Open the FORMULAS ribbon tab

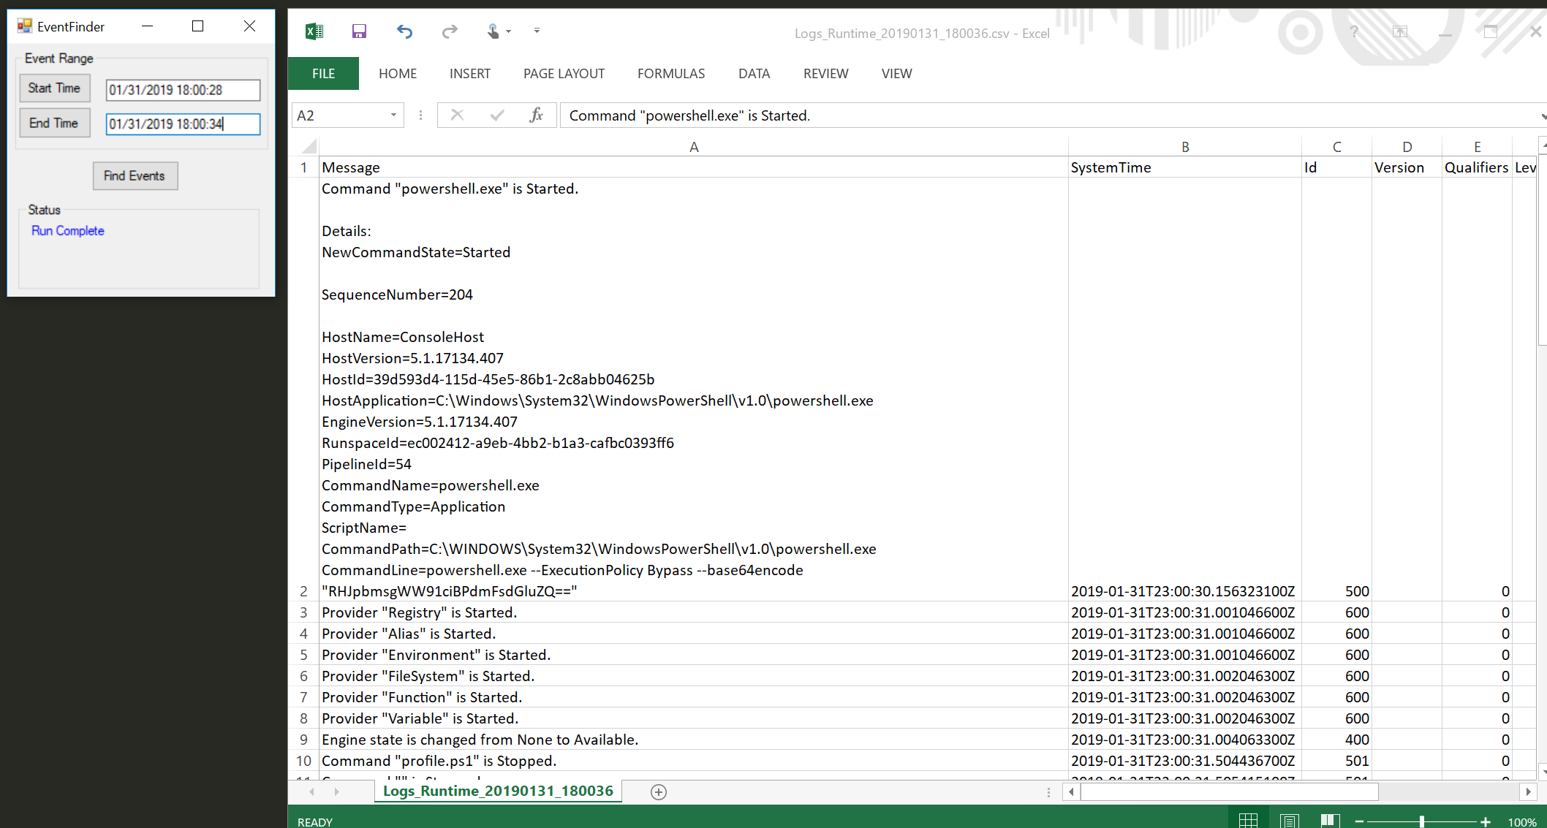point(671,74)
